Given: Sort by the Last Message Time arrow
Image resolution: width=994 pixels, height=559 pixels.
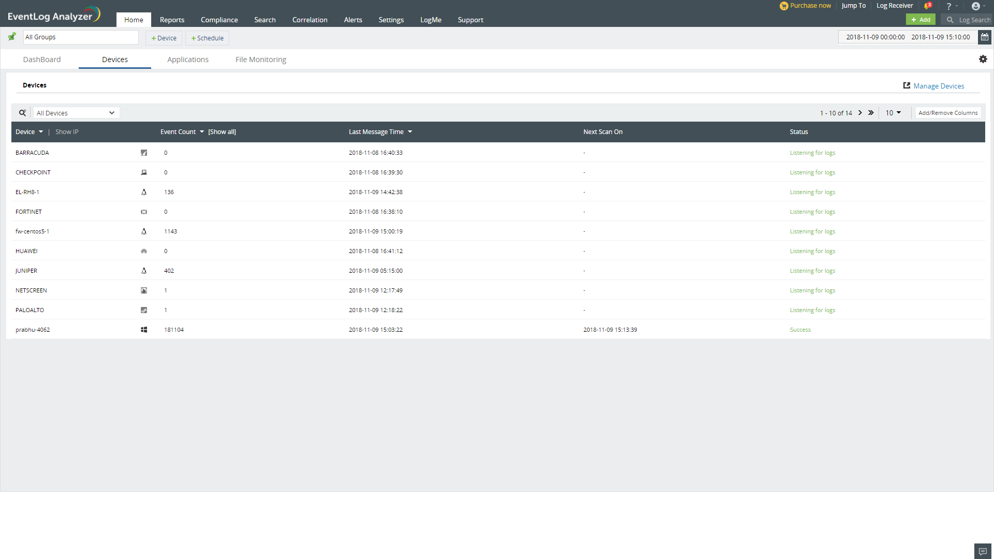Looking at the screenshot, I should tap(410, 132).
